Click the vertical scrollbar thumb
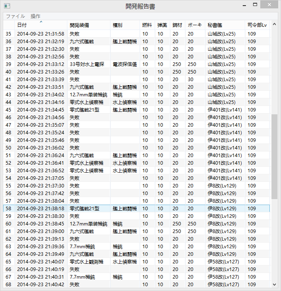The width and height of the screenshot is (281, 291). click(x=274, y=157)
